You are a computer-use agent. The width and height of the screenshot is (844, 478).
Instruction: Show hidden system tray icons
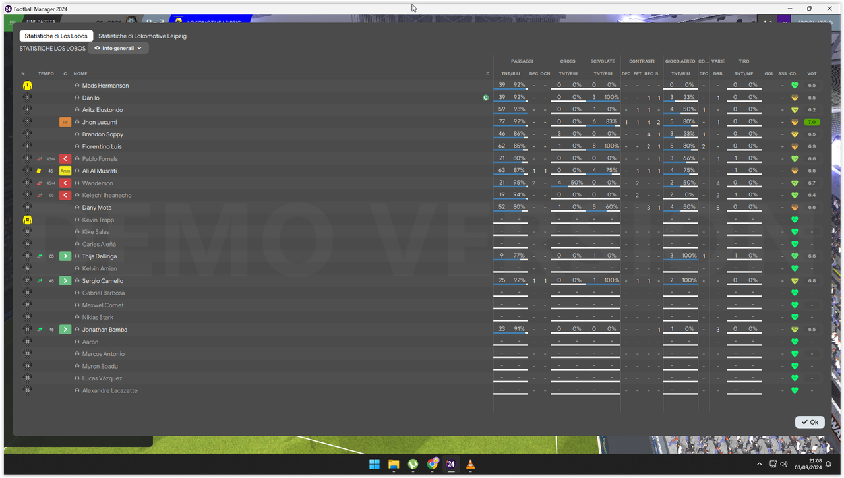tap(759, 464)
